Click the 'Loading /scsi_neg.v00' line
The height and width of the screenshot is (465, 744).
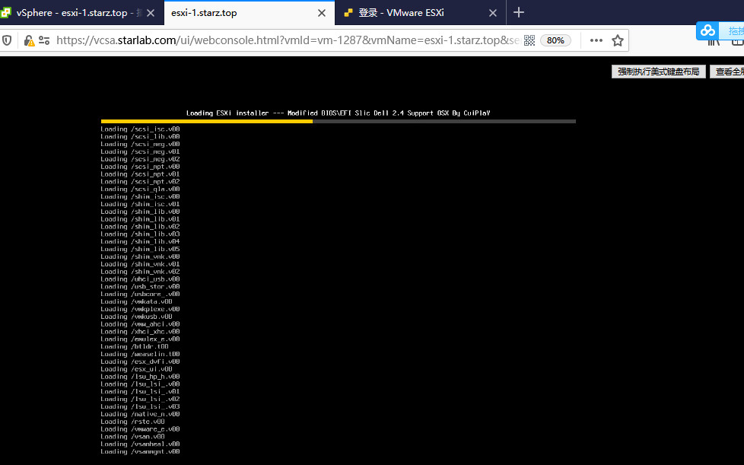140,145
